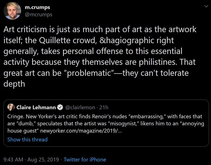211x165 pixels.
Task: Click Claire Lehmann's small avatar
Action: 11,107
